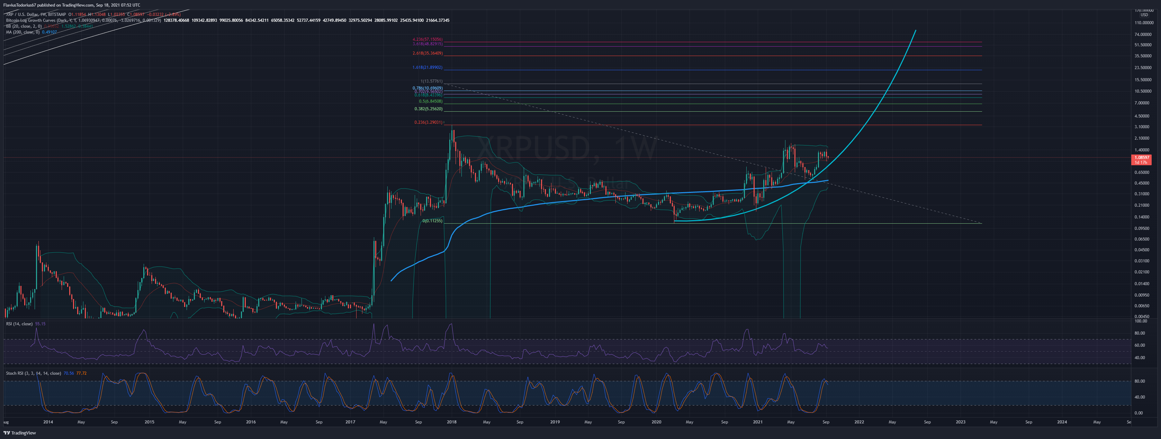Click Fibonacci level 2.618(35.36409) label
The width and height of the screenshot is (1161, 439).
pyautogui.click(x=427, y=53)
